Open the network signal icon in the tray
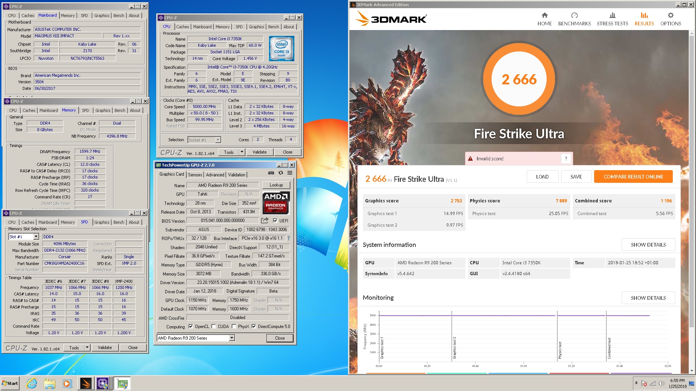Viewport: 696px width, 391px height. tap(653, 384)
